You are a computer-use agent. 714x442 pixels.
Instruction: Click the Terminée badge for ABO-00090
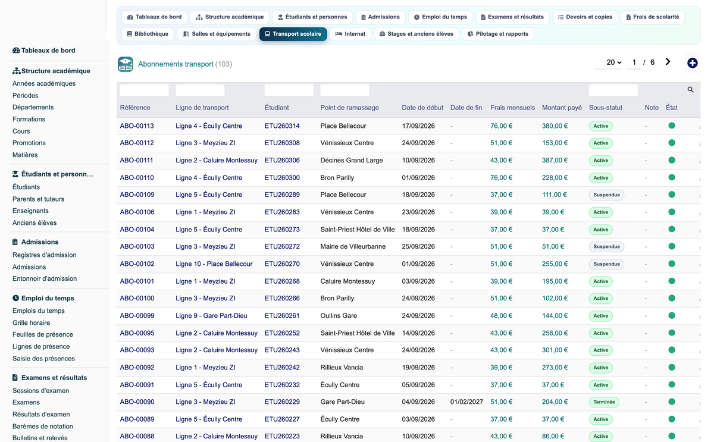(604, 402)
